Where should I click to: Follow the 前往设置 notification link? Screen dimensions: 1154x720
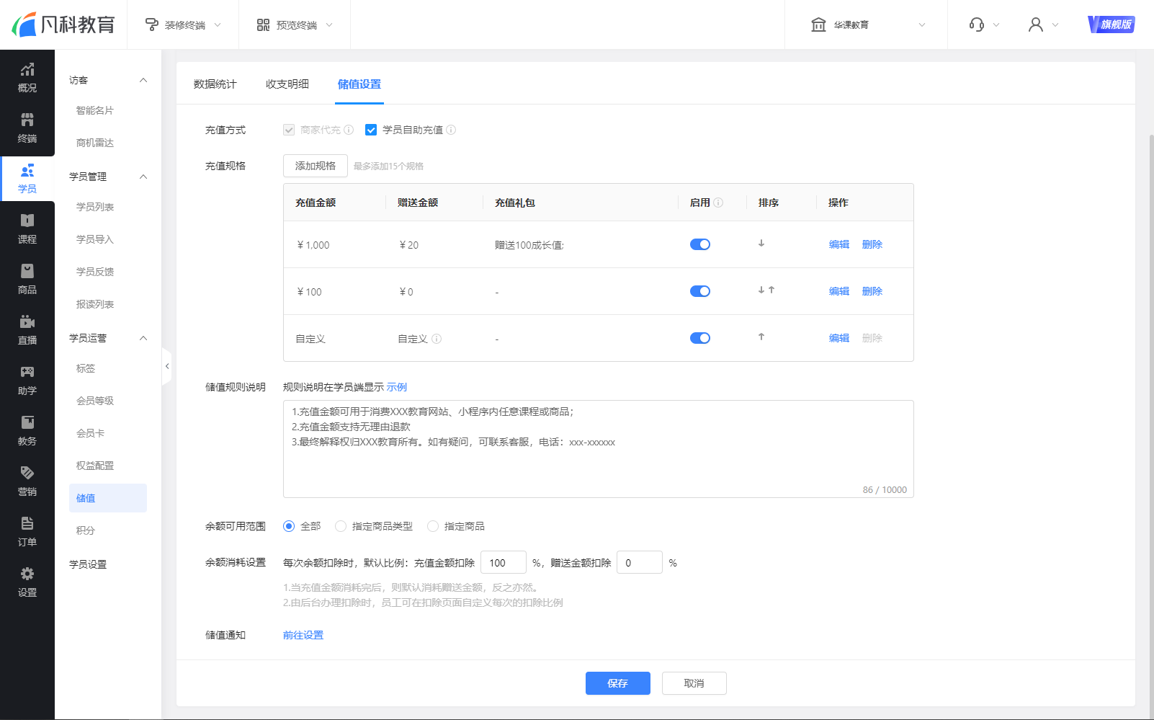303,635
